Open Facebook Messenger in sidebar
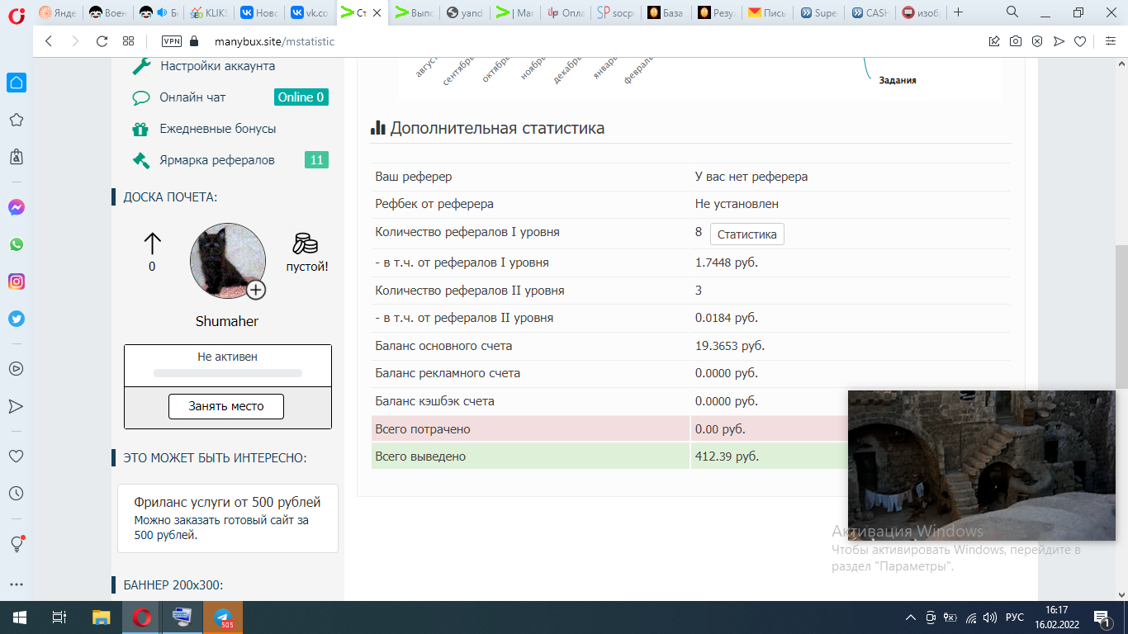1128x634 pixels. coord(16,208)
